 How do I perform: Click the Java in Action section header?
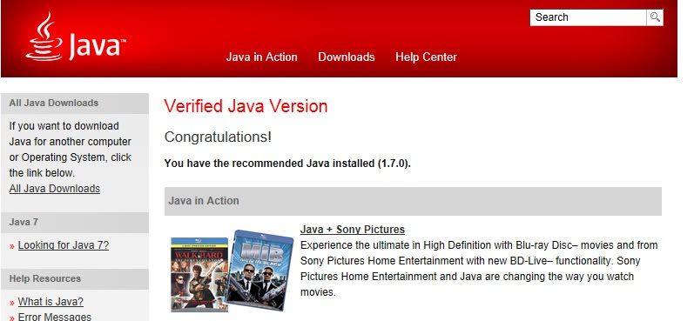coord(413,201)
